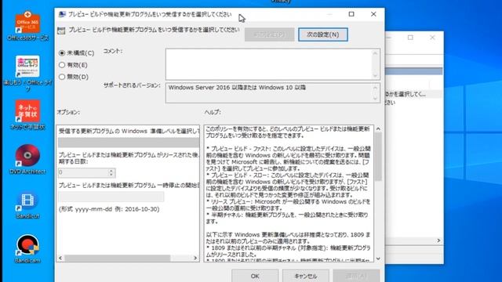502x282 pixels.
Task: Increase the deferral days stepper
Action: (111, 171)
